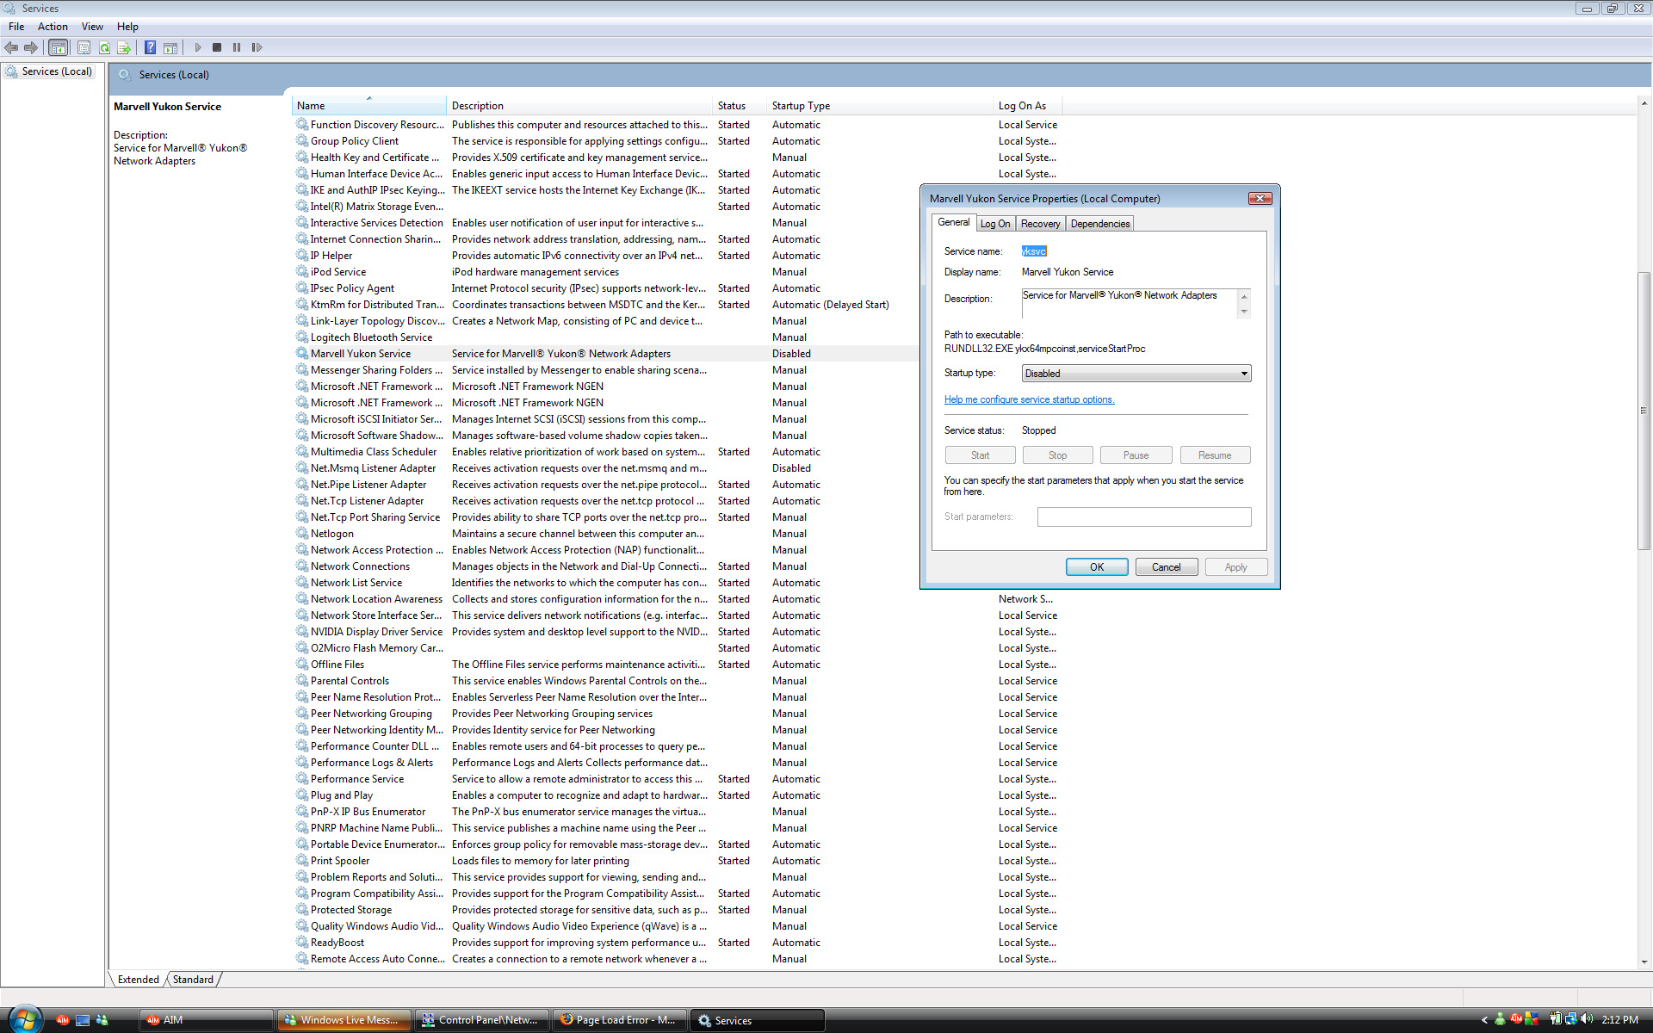This screenshot has width=1653, height=1033.
Task: Click the gear icon beside Parental Controls
Action: (x=302, y=681)
